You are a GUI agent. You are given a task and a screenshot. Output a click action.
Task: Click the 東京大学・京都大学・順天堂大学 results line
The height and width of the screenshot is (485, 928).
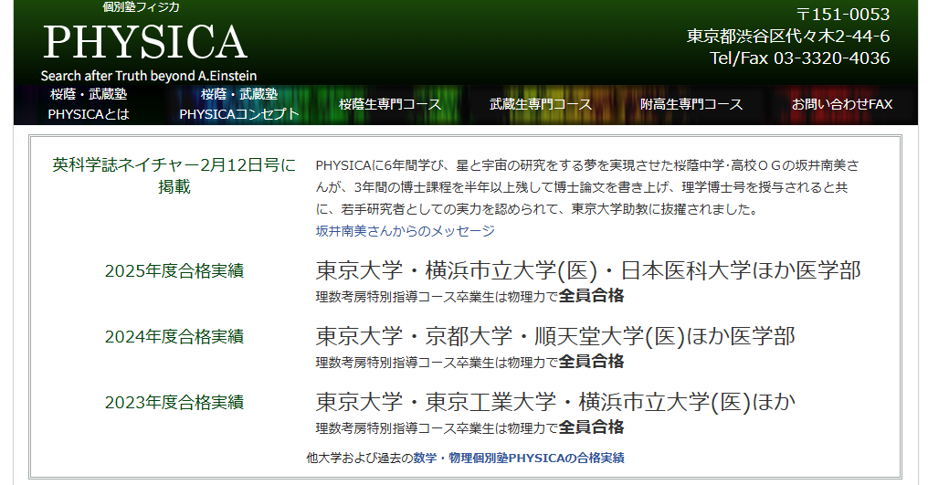[x=555, y=337]
